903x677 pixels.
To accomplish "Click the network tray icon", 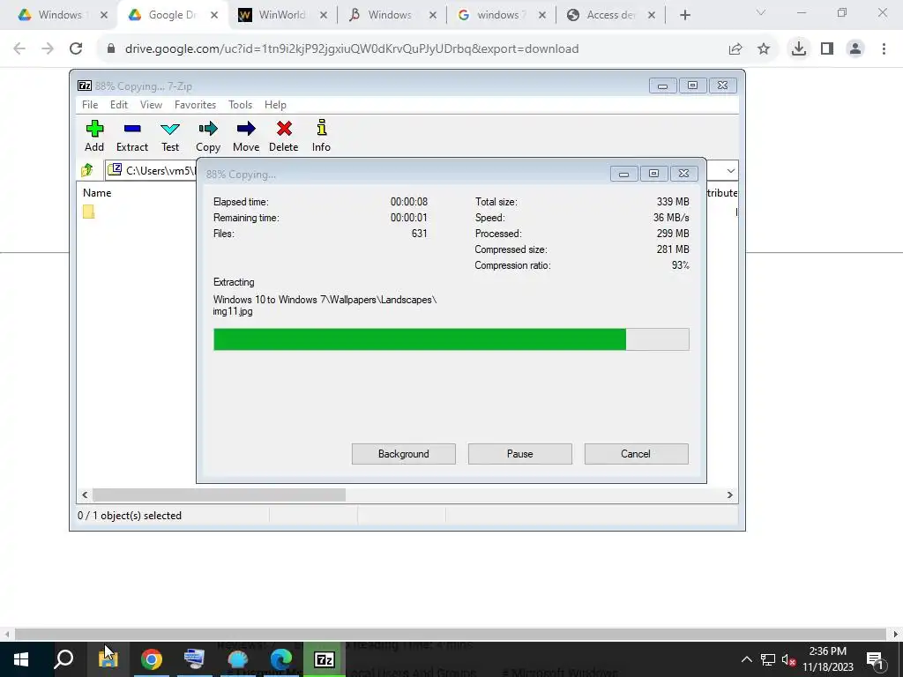I will [768, 659].
